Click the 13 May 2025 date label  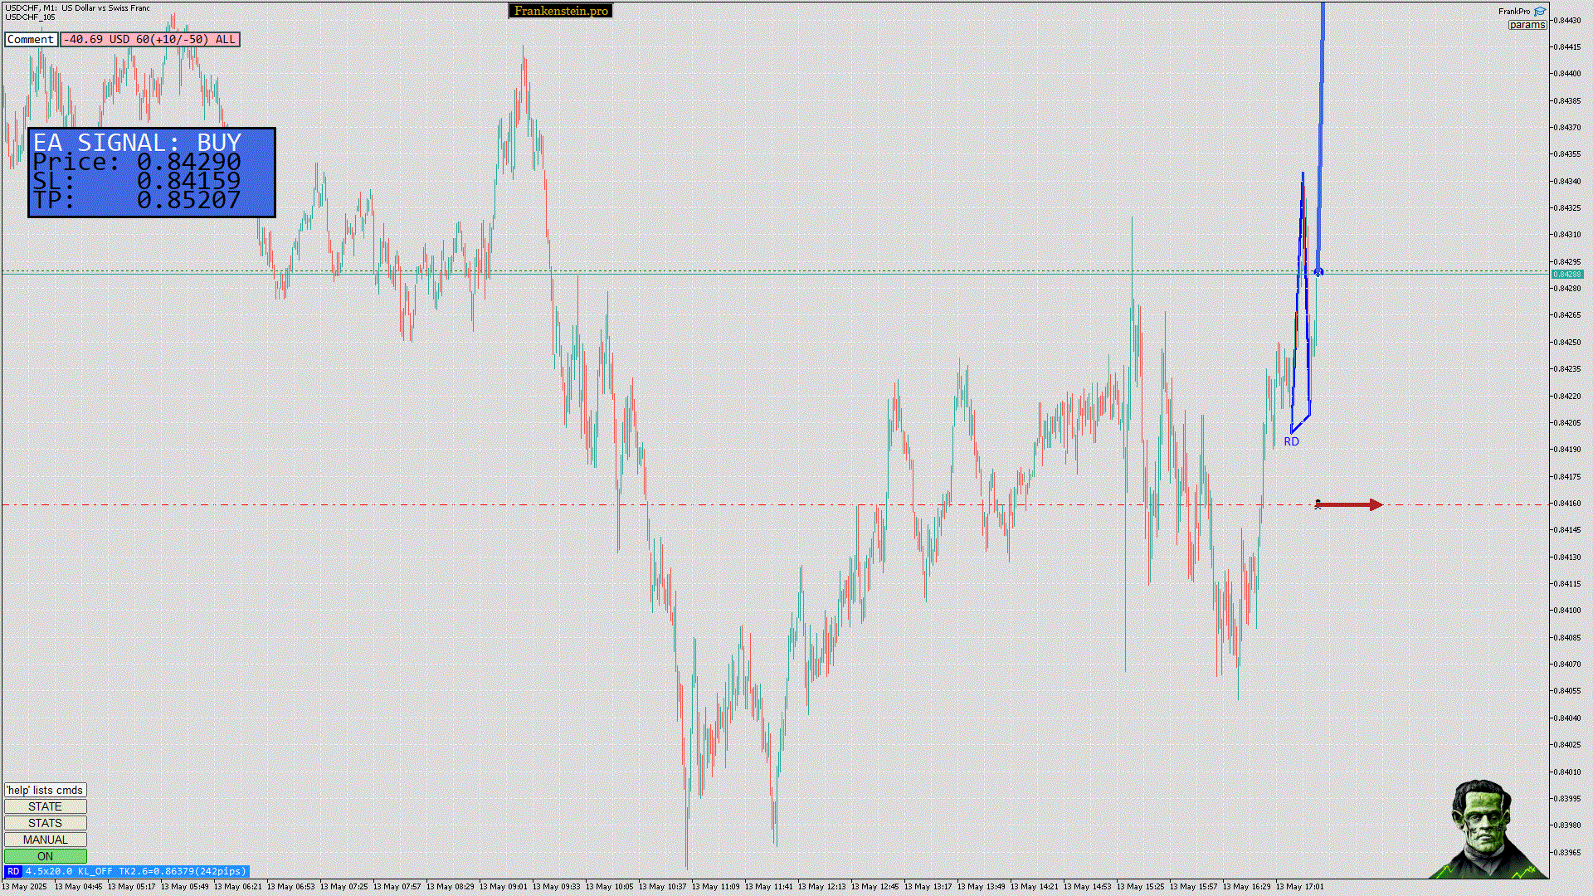point(24,887)
